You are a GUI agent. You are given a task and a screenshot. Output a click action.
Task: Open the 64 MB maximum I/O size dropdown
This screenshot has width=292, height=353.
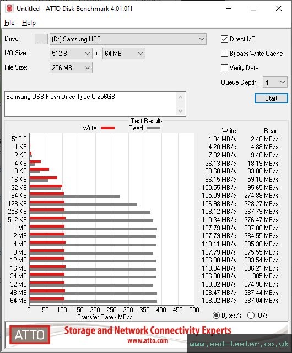[x=123, y=54]
